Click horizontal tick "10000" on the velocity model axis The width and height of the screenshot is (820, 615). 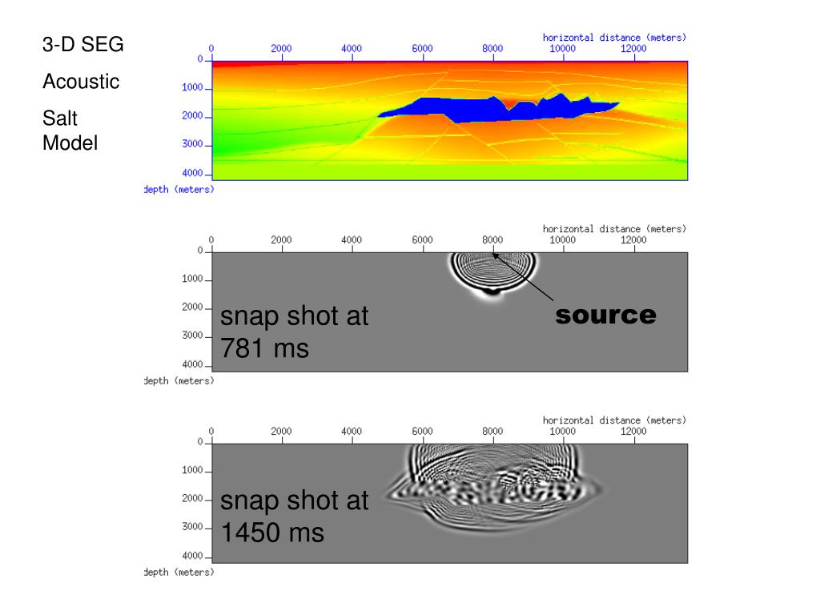[563, 49]
